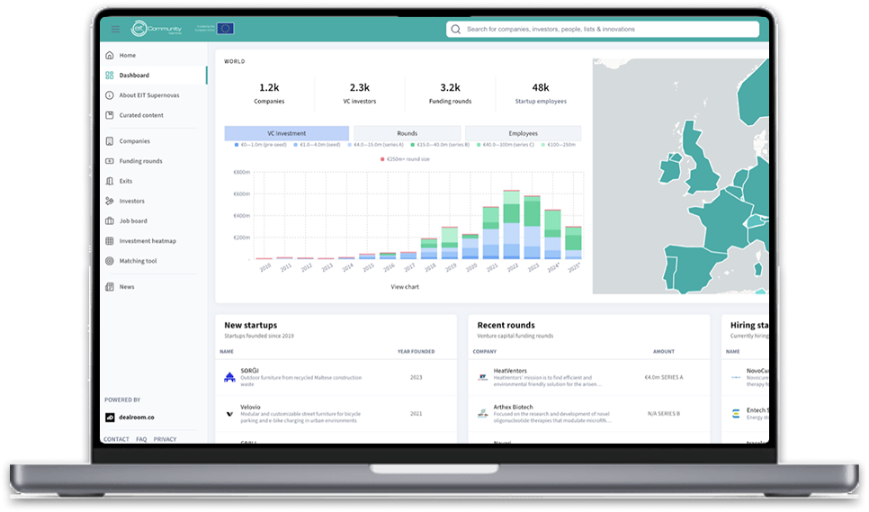Click the Home icon in sidebar
Viewport: 869px width, 512px height.
(x=110, y=56)
